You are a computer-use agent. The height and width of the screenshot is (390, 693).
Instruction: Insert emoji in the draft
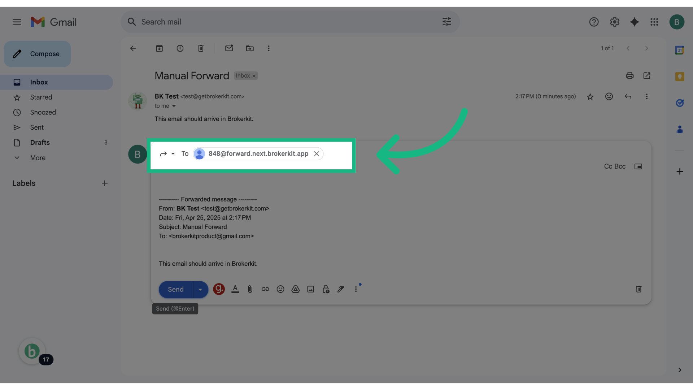(280, 289)
